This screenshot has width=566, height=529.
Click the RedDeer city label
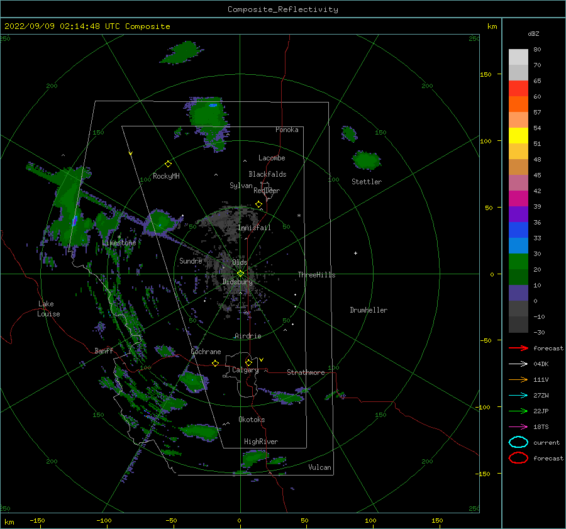tap(267, 191)
